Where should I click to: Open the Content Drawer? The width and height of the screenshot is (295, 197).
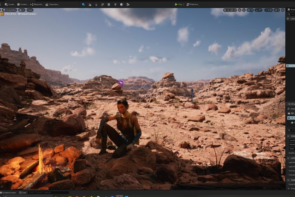[8, 192]
